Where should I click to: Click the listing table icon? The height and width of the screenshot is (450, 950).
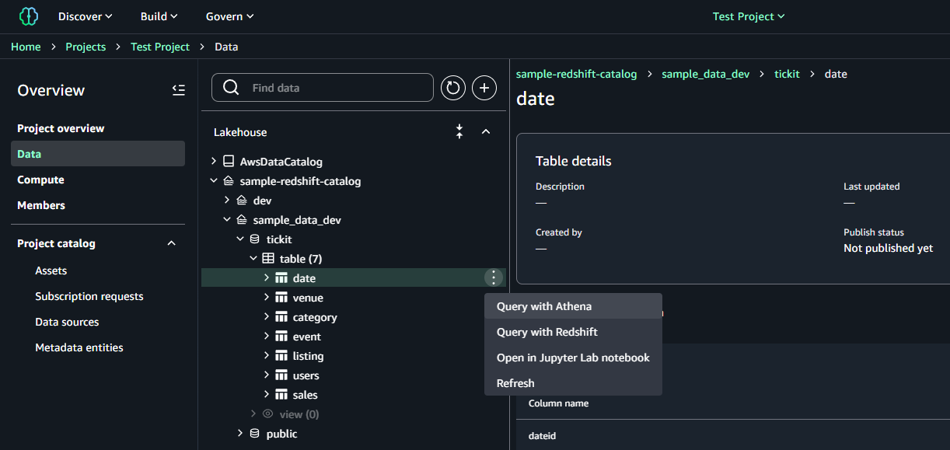pos(281,356)
